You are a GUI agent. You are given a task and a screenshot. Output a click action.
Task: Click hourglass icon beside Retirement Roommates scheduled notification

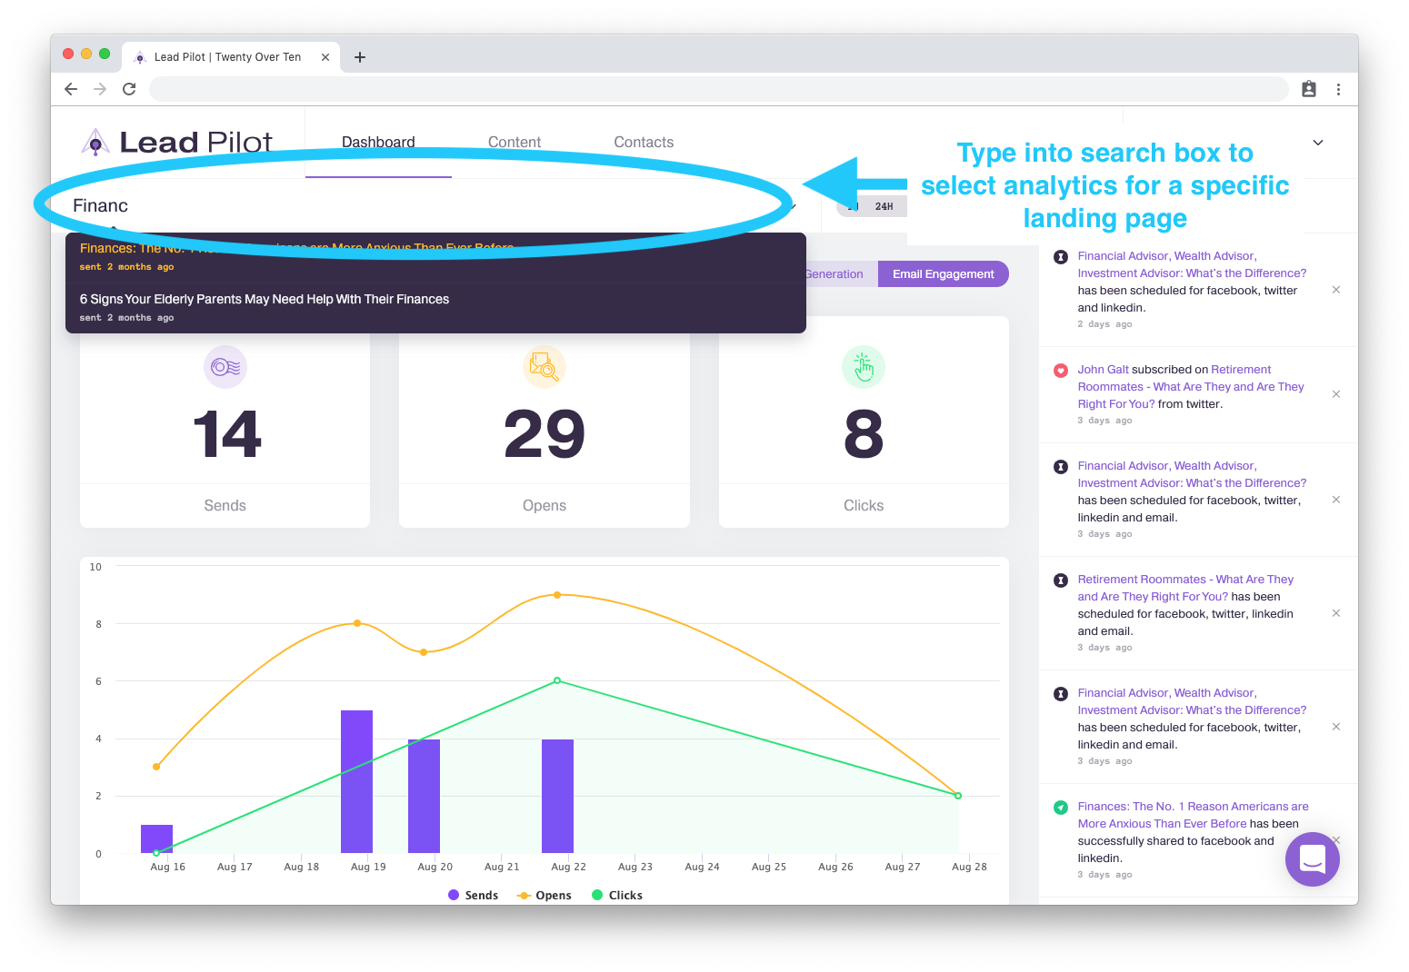click(1060, 580)
